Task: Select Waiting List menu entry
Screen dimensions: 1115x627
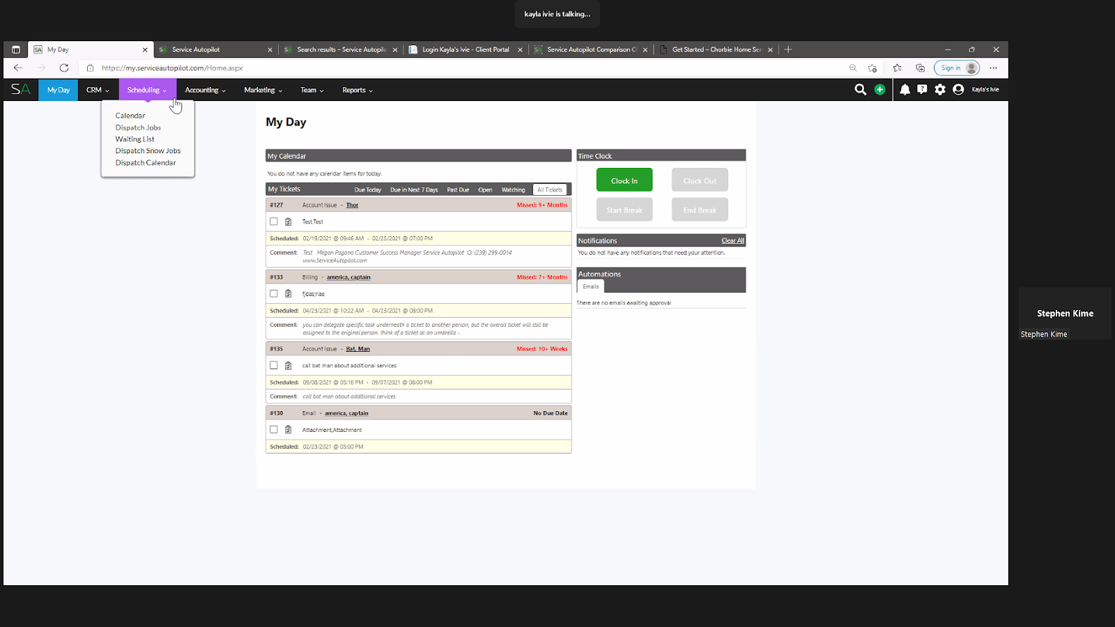Action: 135,139
